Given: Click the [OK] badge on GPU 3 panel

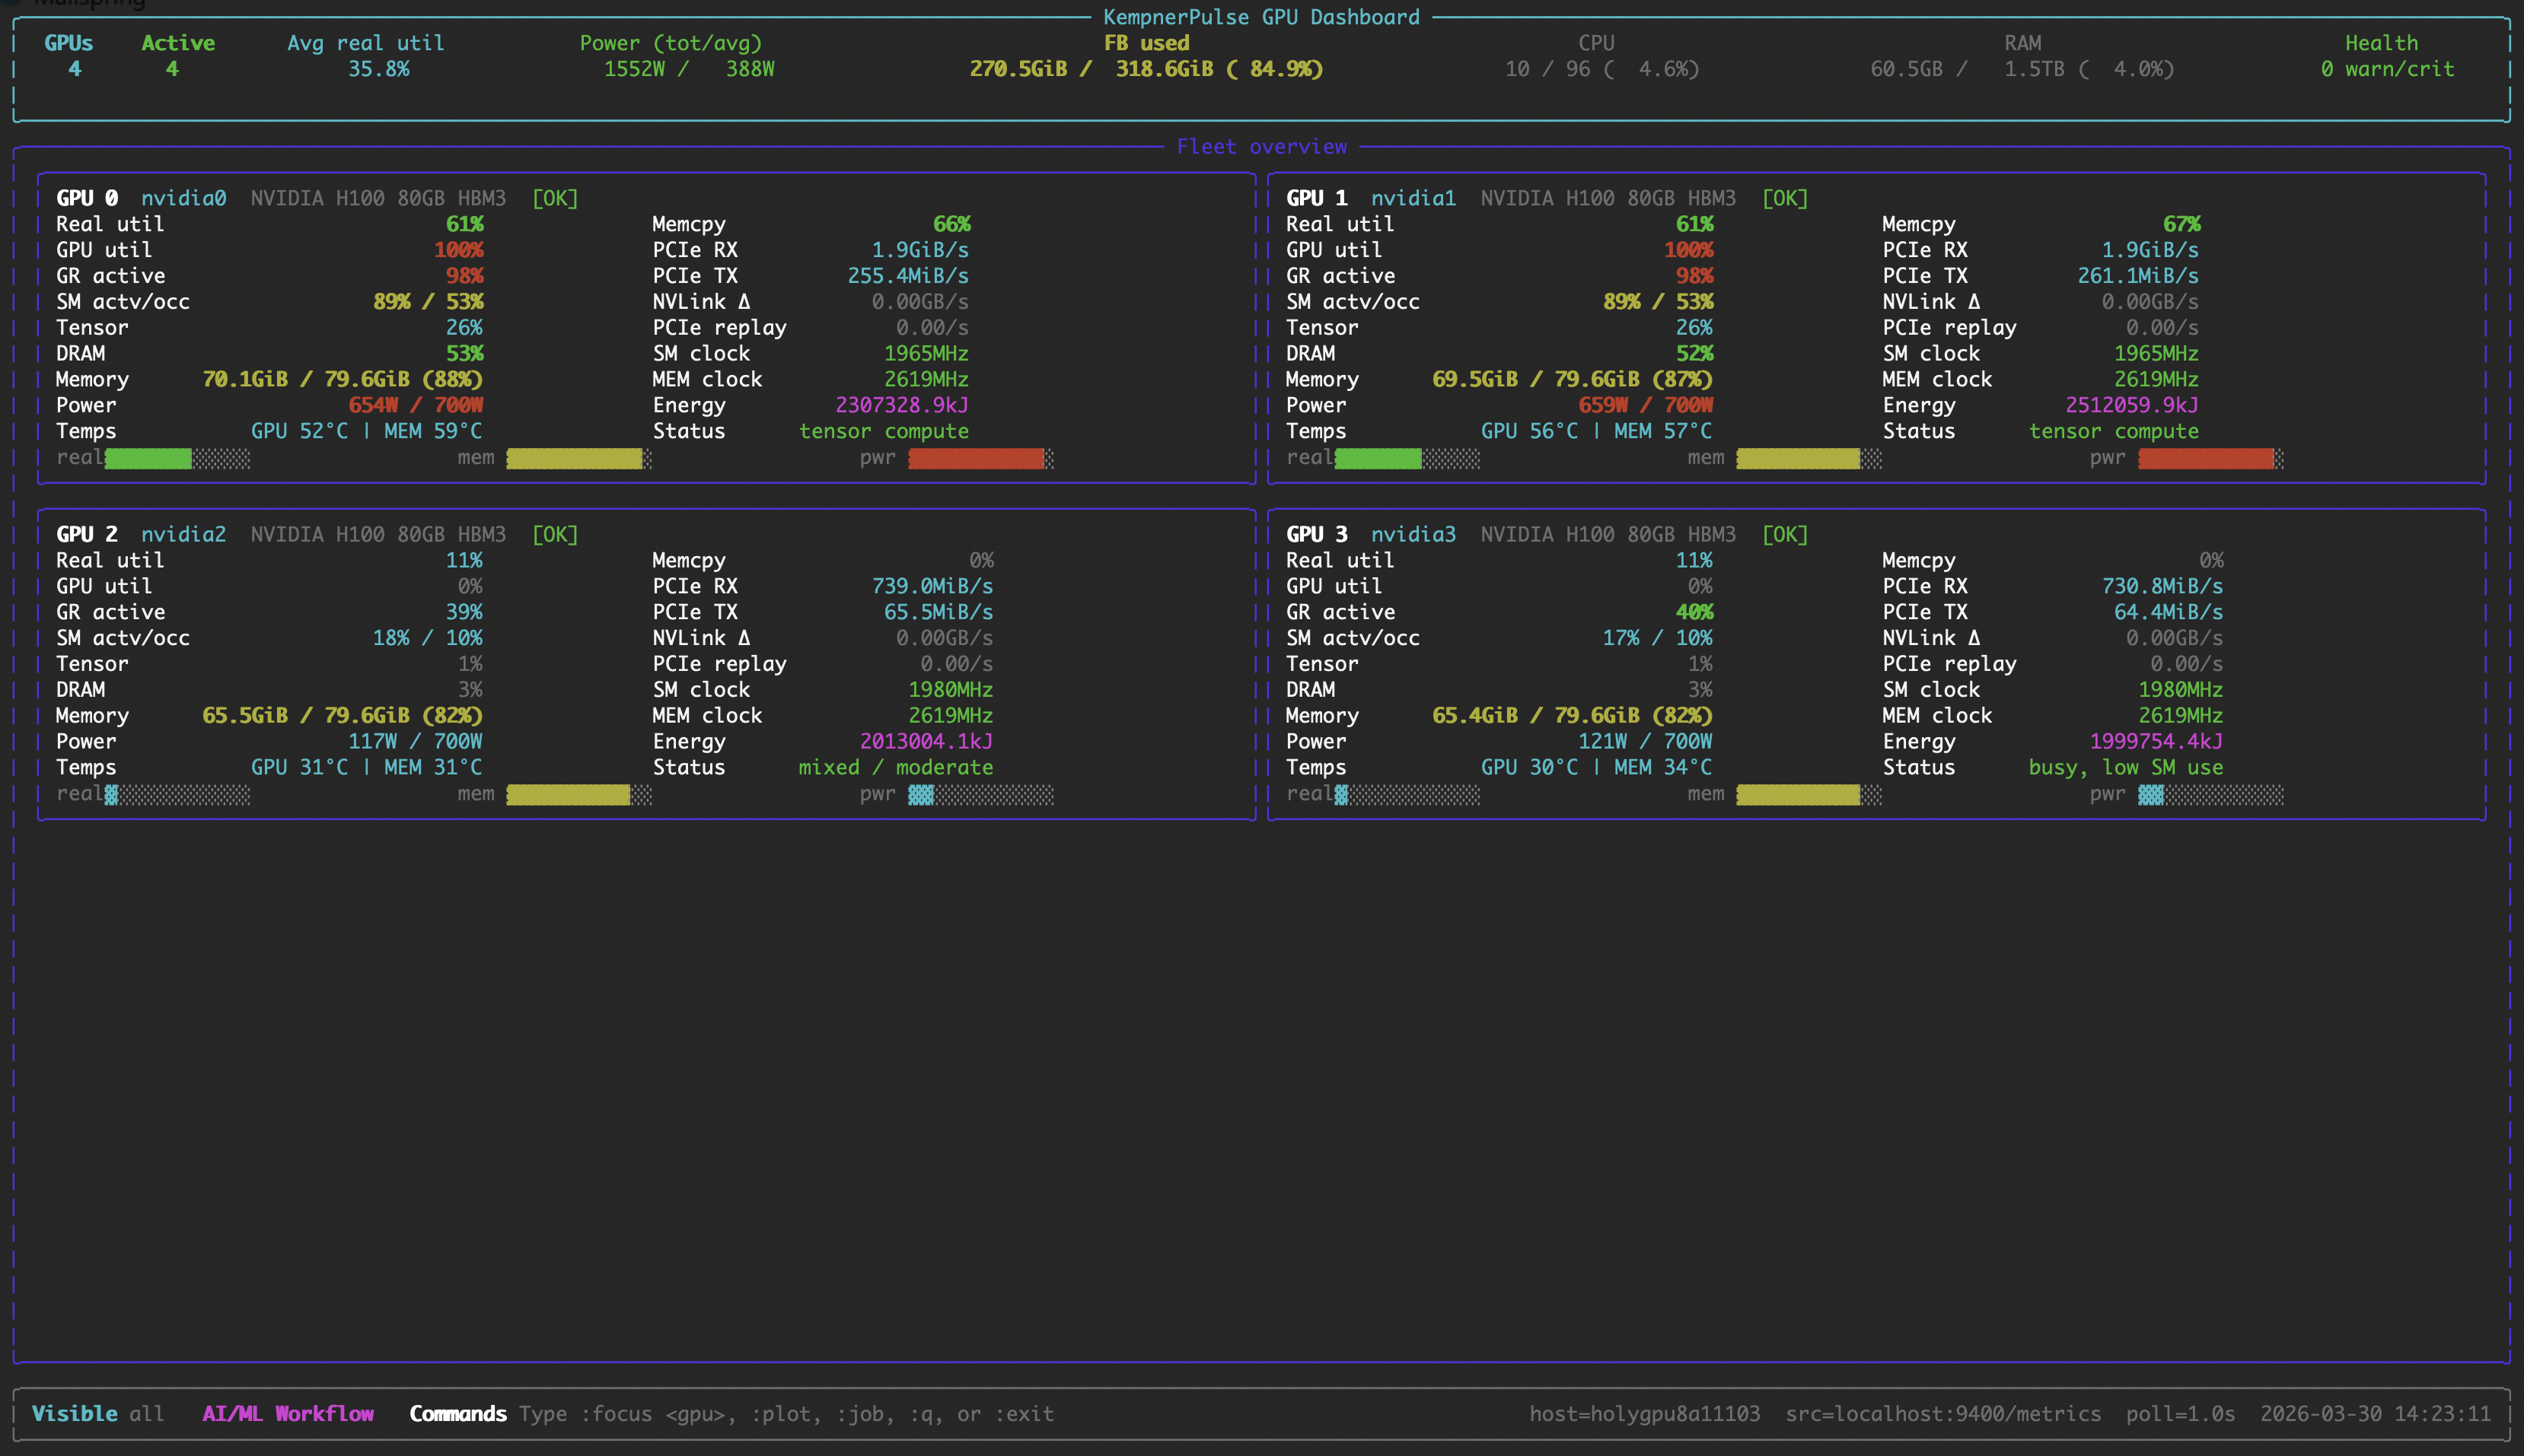Looking at the screenshot, I should [1786, 533].
